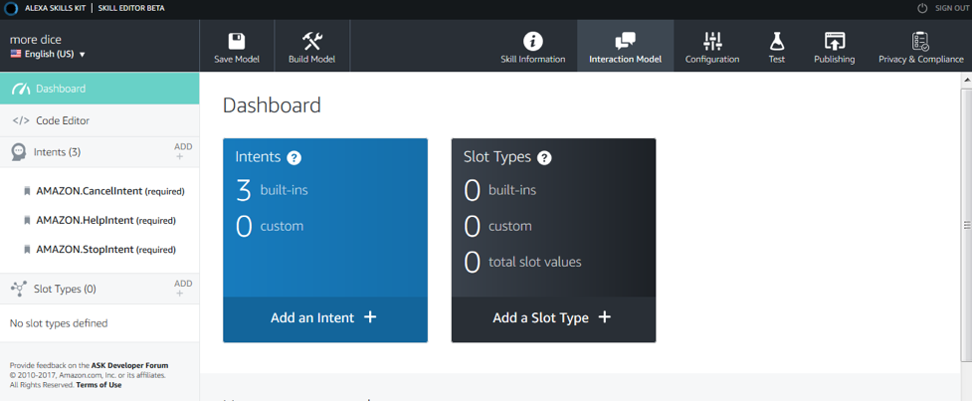Click the Code Editor brackets icon
The width and height of the screenshot is (972, 401).
pyautogui.click(x=21, y=120)
